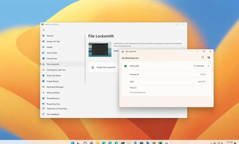Open the hamburger navigation menu in PowerToys Settings
Viewport: 239px width, 144px height.
tap(44, 30)
